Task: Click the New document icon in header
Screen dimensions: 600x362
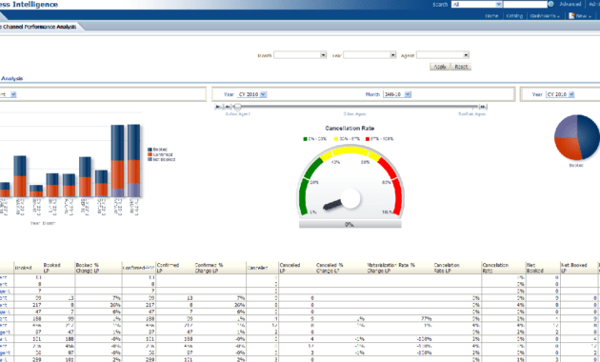Action: pyautogui.click(x=571, y=15)
